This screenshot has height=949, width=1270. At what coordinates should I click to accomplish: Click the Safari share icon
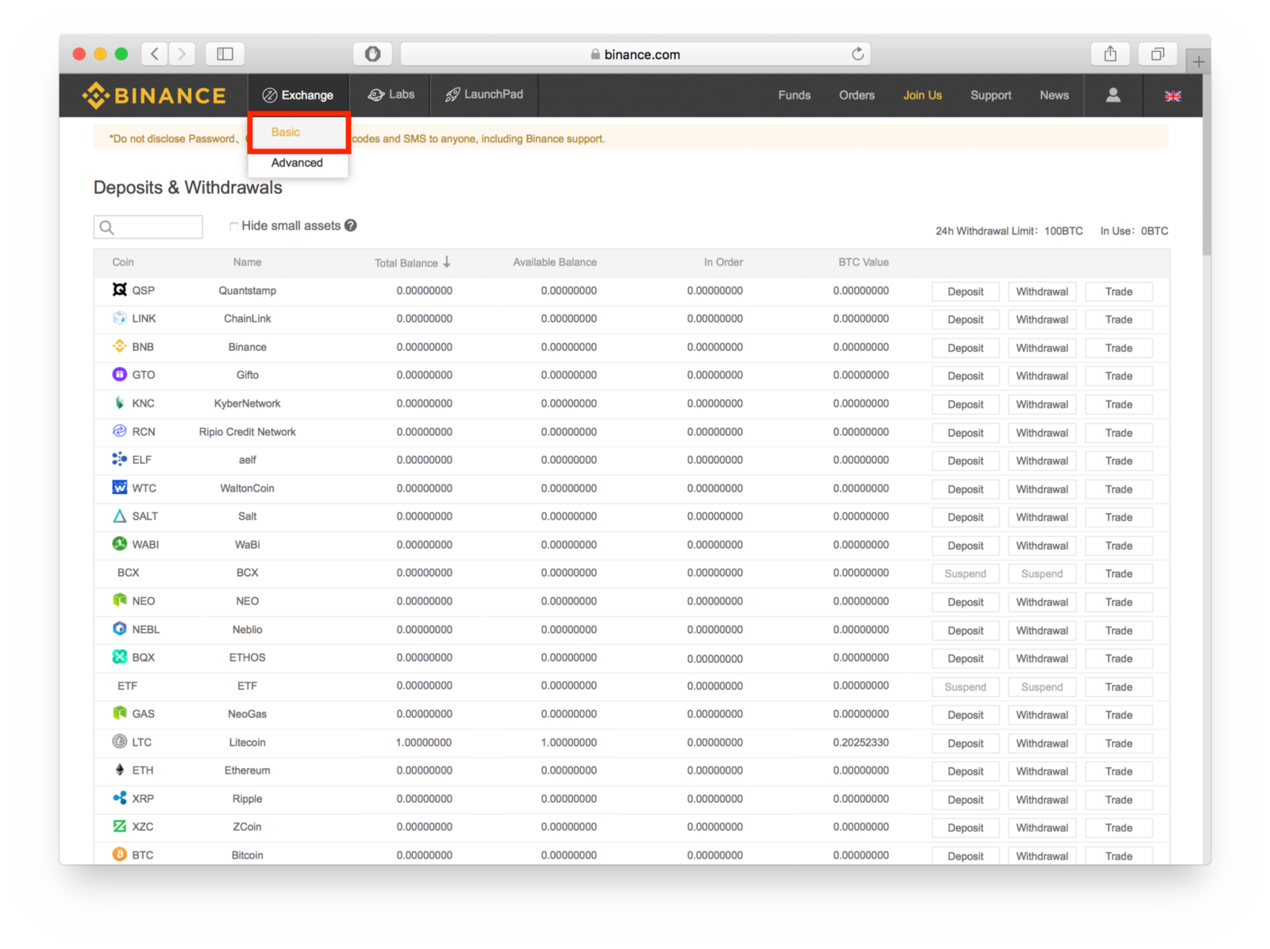point(1110,54)
